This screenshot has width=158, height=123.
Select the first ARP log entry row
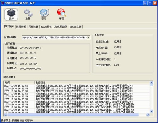point(77,86)
